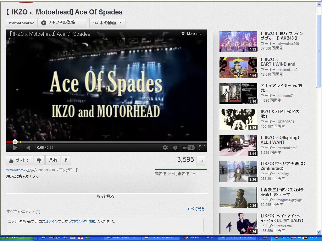Open the ヨドバシカメラ青森店のテーマ thumbnail
This screenshot has height=241, width=322.
(x=238, y=198)
